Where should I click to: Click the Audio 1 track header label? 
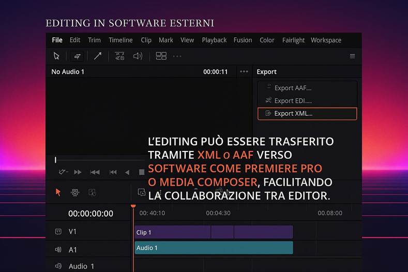81,266
